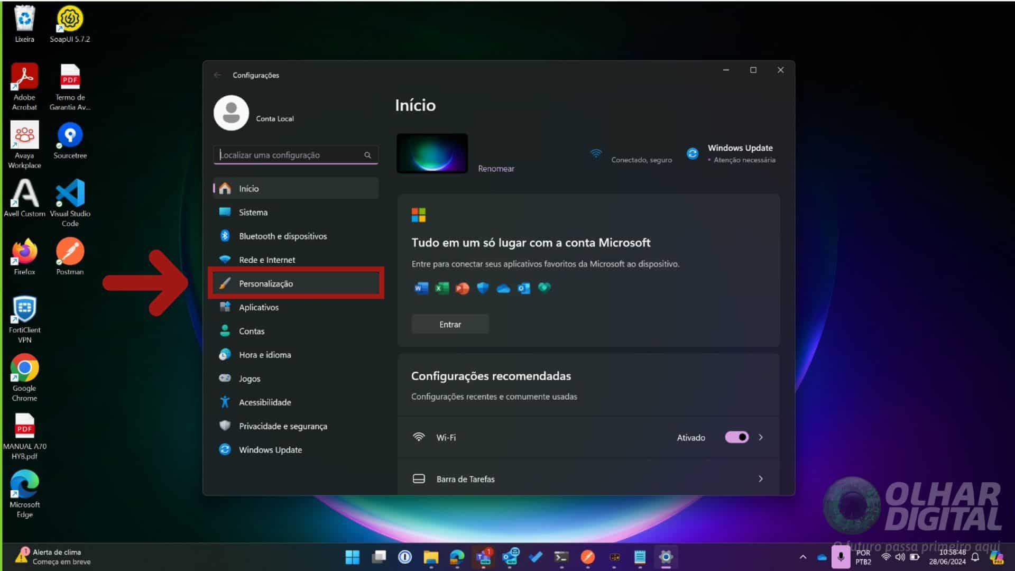Open Conectado, seguro Wi-Fi status
This screenshot has height=571, width=1015.
click(x=631, y=155)
